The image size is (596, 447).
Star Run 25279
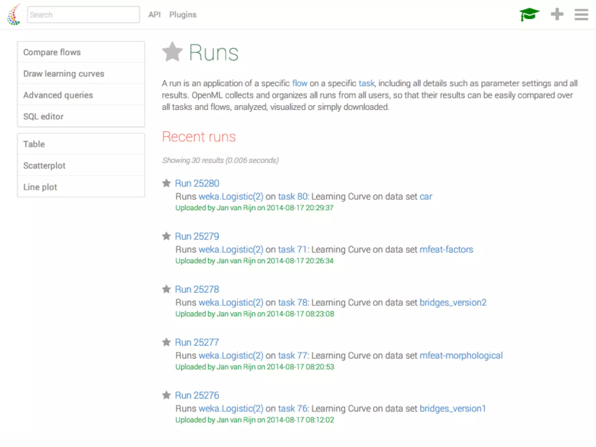166,236
